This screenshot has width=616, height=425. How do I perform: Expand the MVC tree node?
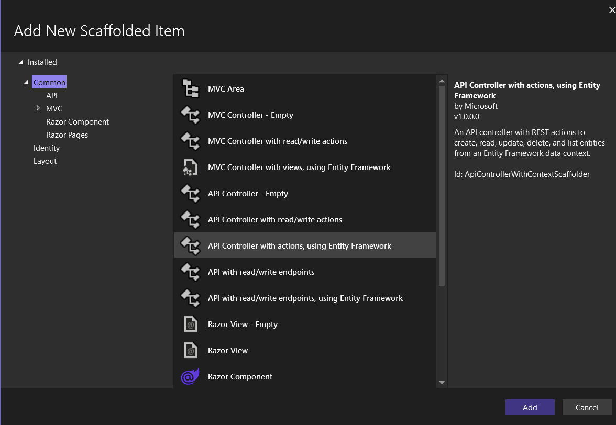(x=37, y=108)
